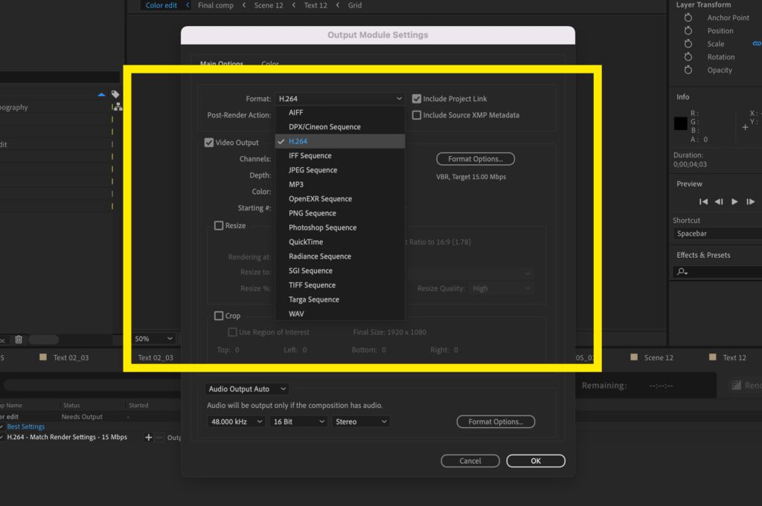This screenshot has height=506, width=762.
Task: Switch to Final comp breadcrumb
Action: point(216,5)
